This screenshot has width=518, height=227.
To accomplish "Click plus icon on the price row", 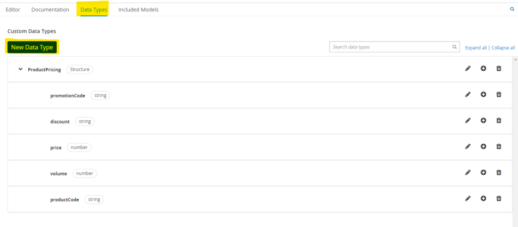I will click(483, 146).
